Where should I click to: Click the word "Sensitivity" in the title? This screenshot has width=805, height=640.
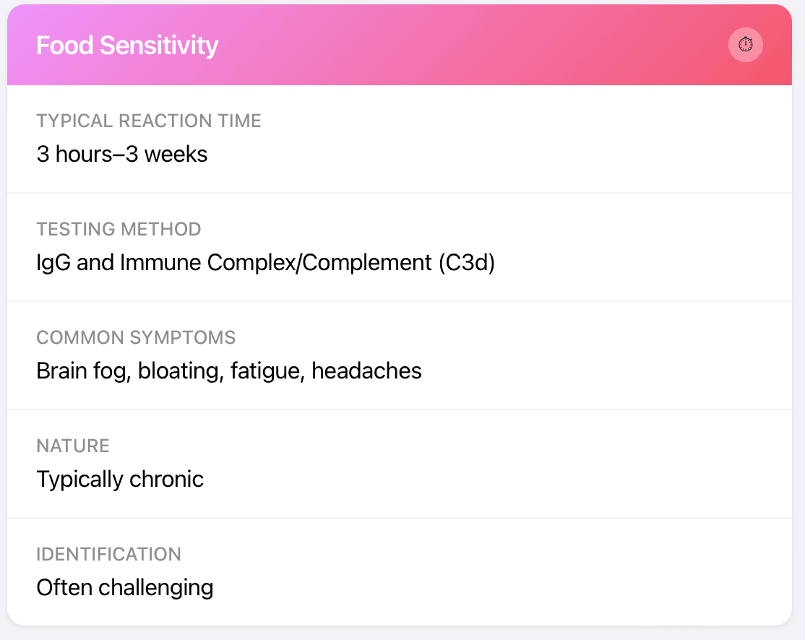point(159,46)
